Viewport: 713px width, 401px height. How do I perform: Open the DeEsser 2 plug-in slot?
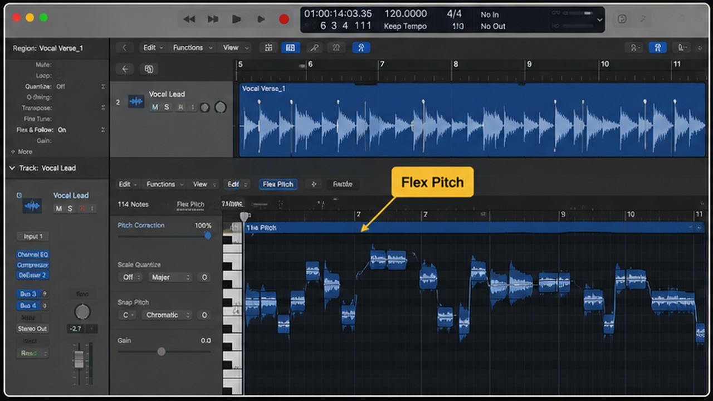point(32,275)
